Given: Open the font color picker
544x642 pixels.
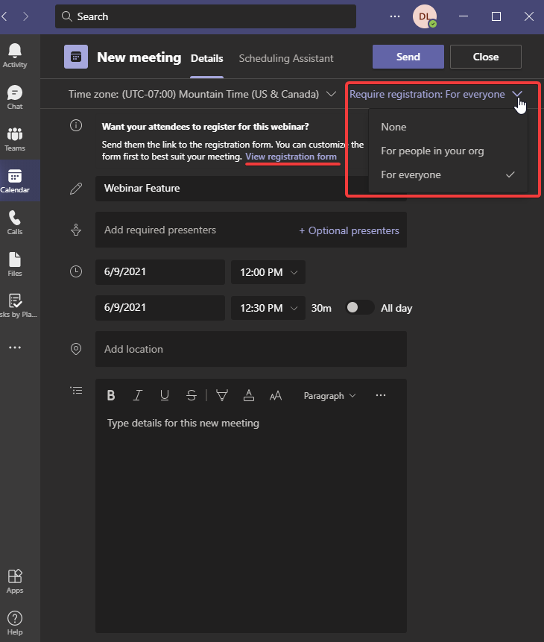Looking at the screenshot, I should tap(249, 396).
